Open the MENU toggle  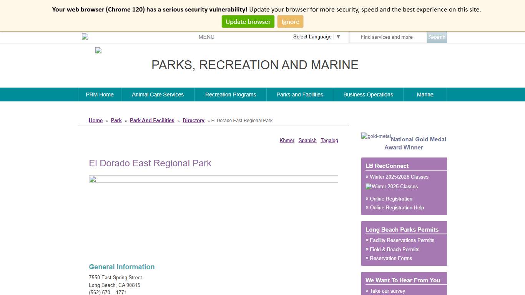click(x=206, y=37)
